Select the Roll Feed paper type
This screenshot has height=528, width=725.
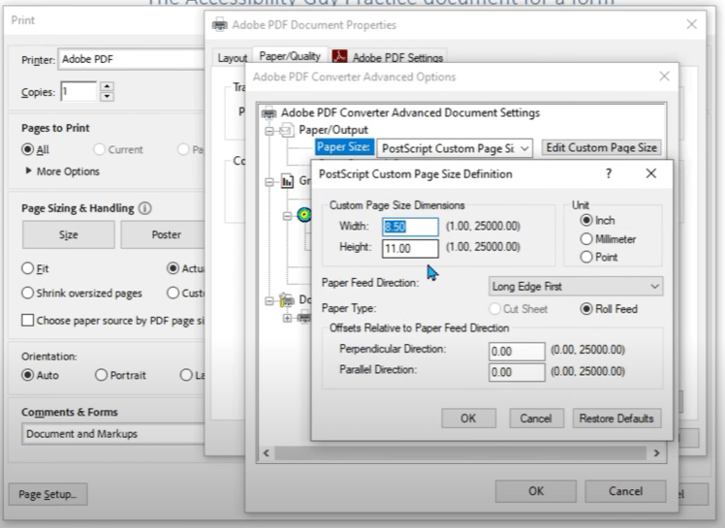586,309
